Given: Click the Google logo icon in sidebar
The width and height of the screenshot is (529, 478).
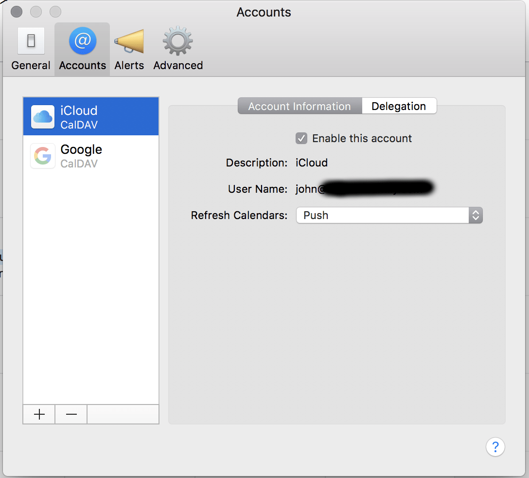Looking at the screenshot, I should click(x=42, y=156).
